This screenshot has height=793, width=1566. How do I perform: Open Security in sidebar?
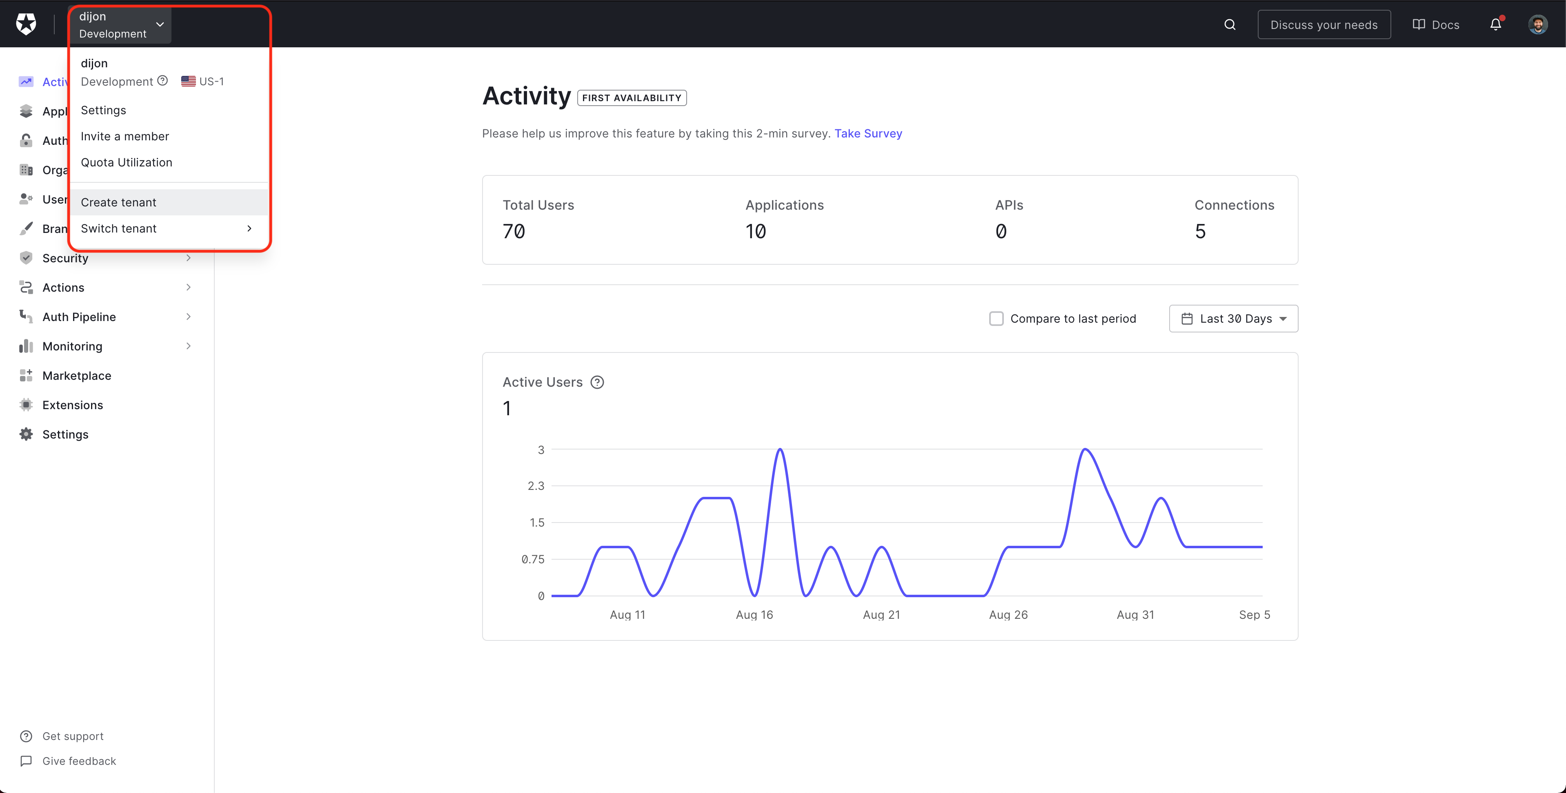click(x=65, y=258)
